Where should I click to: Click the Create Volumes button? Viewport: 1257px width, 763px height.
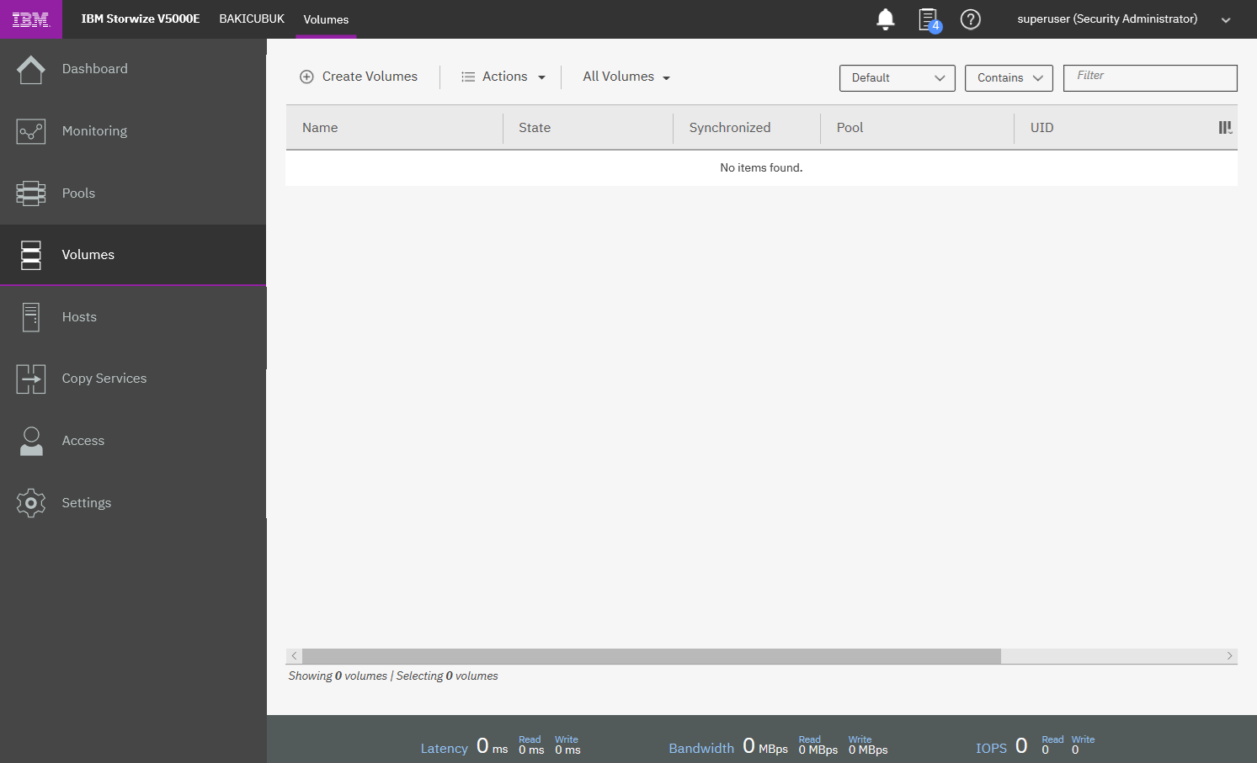pyautogui.click(x=359, y=77)
